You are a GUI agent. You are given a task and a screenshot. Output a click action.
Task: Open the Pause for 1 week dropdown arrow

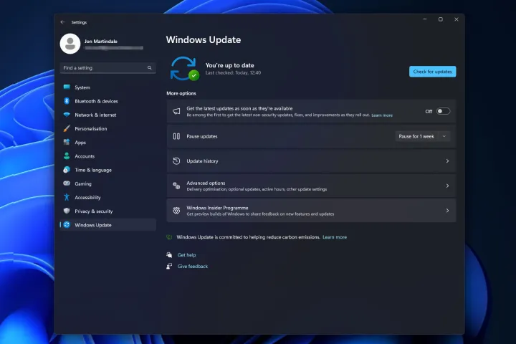(x=444, y=136)
